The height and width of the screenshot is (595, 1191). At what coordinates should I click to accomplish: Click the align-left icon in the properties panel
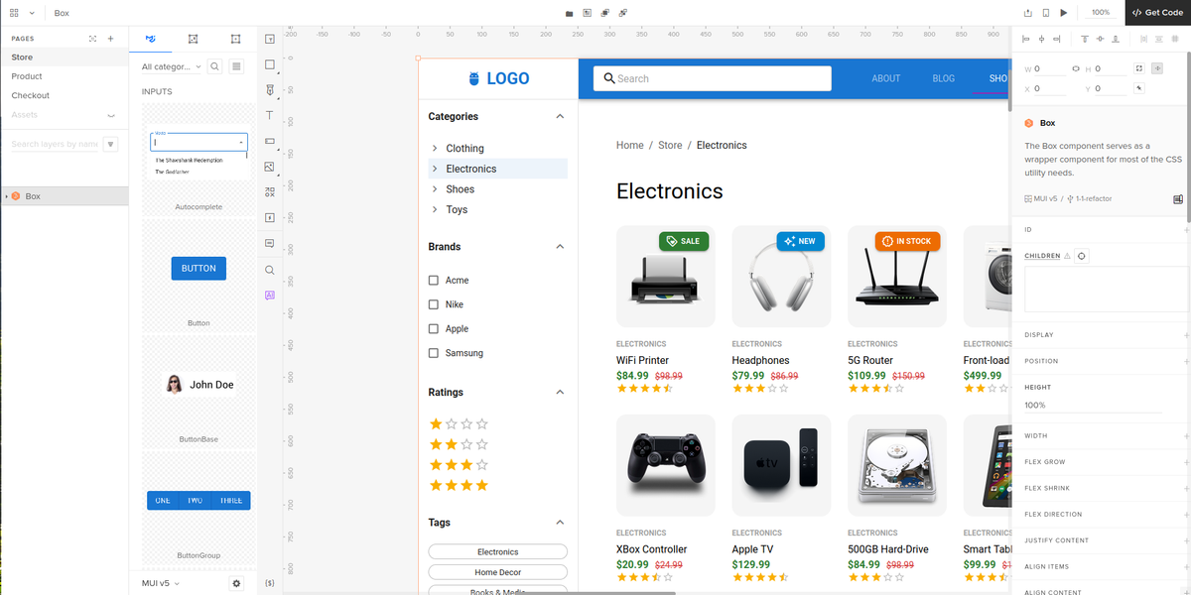coord(1026,39)
